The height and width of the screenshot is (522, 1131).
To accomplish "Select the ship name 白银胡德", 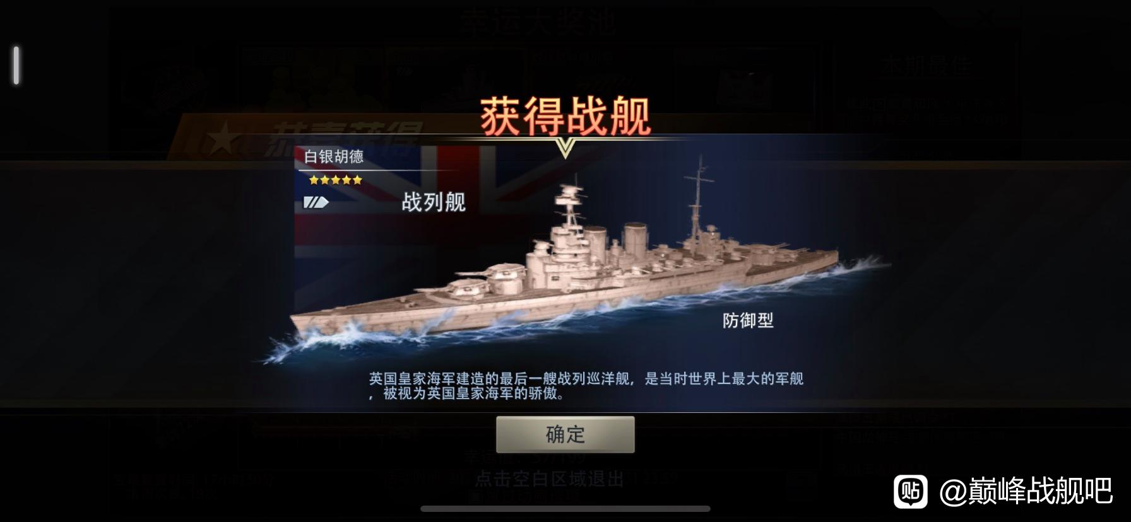I will pyautogui.click(x=334, y=156).
